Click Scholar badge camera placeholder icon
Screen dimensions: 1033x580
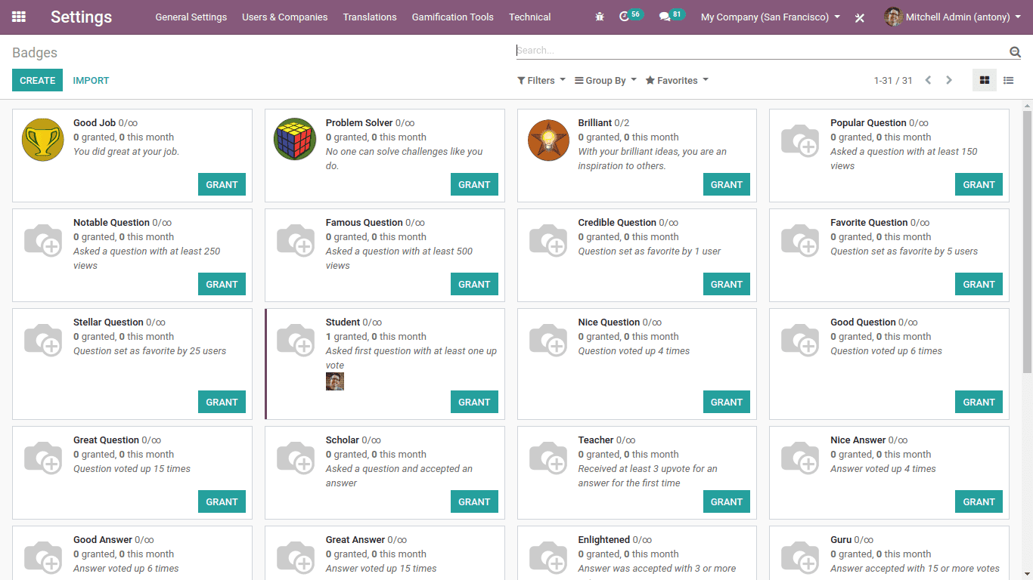pyautogui.click(x=296, y=457)
